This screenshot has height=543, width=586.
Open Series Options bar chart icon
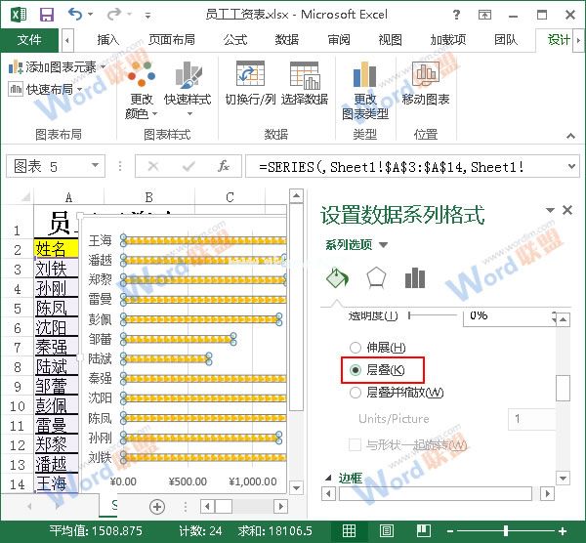415,278
